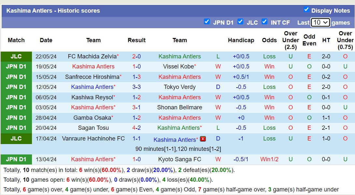Open the last games count dropdown
This screenshot has height=195, width=355.
320,22
